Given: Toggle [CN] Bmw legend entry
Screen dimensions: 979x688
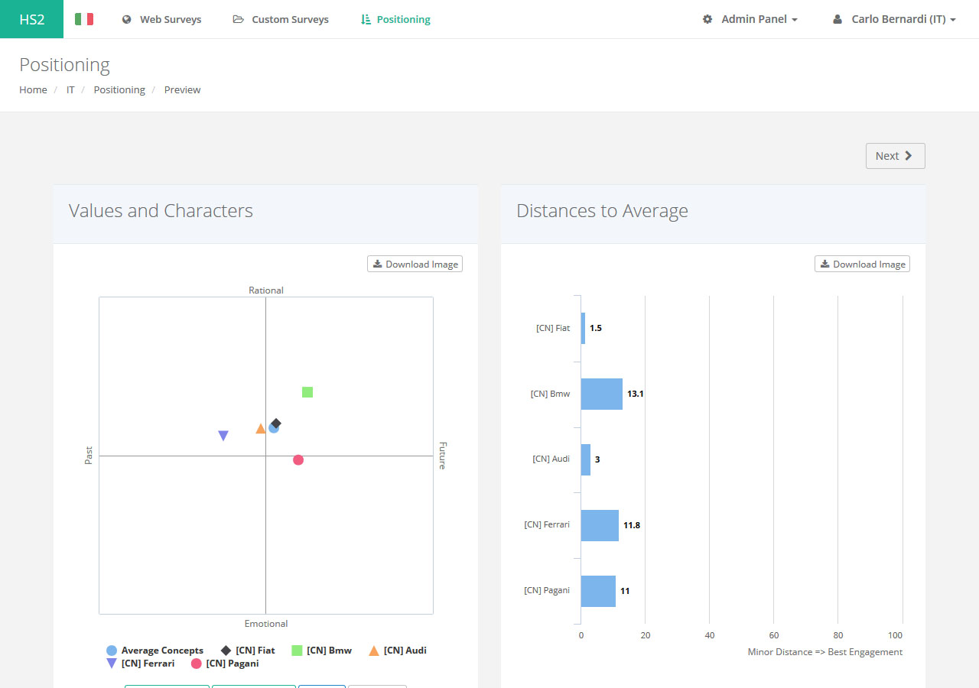Looking at the screenshot, I should 321,651.
